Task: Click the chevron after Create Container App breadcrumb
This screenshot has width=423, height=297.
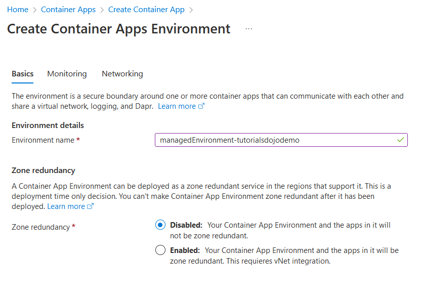Action: (191, 10)
